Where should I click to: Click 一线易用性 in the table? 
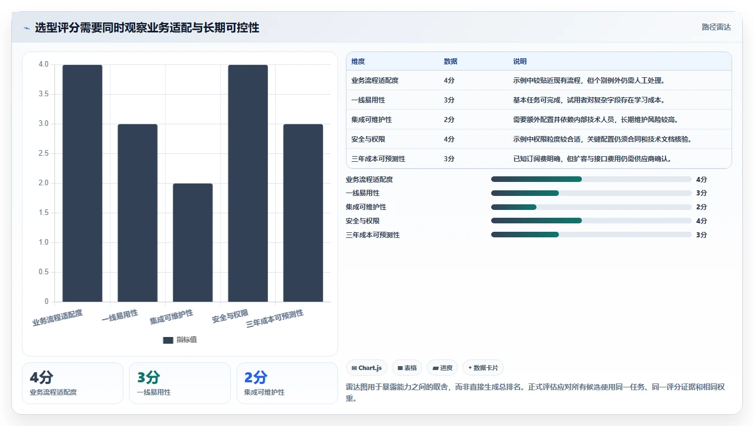click(368, 100)
